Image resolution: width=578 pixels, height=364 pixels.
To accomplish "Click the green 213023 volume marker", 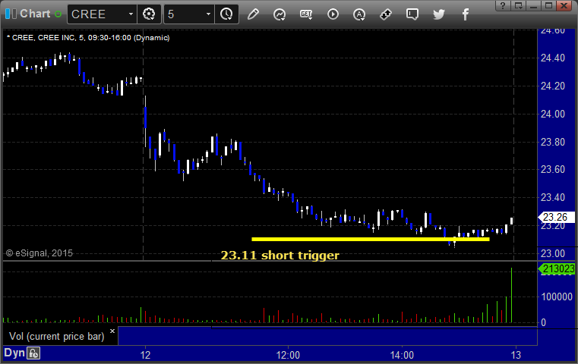I will point(557,269).
